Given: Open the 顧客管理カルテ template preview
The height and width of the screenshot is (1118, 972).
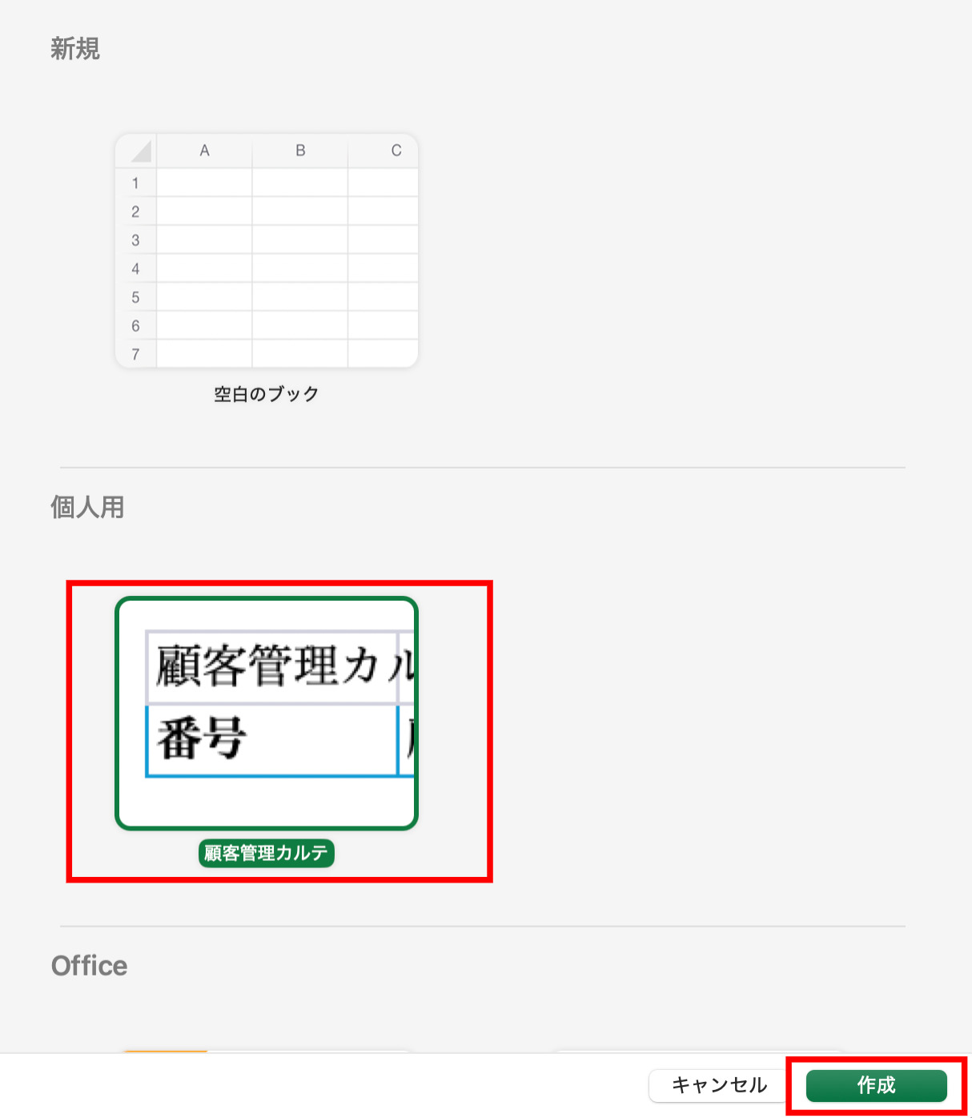Looking at the screenshot, I should 267,713.
